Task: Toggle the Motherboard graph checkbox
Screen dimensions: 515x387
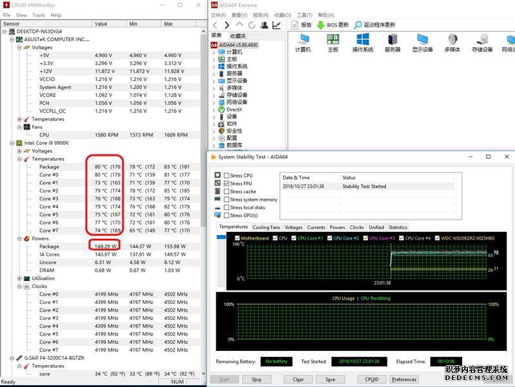Action: [237, 238]
